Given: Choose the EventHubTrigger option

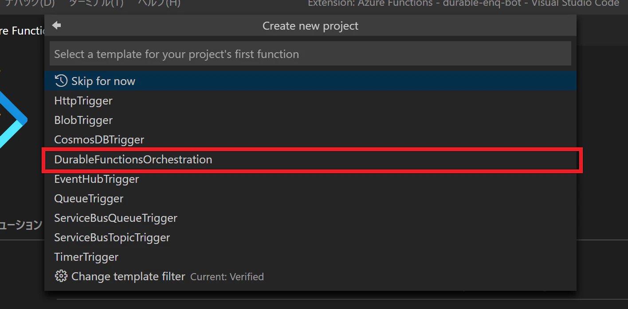Looking at the screenshot, I should tap(310, 179).
